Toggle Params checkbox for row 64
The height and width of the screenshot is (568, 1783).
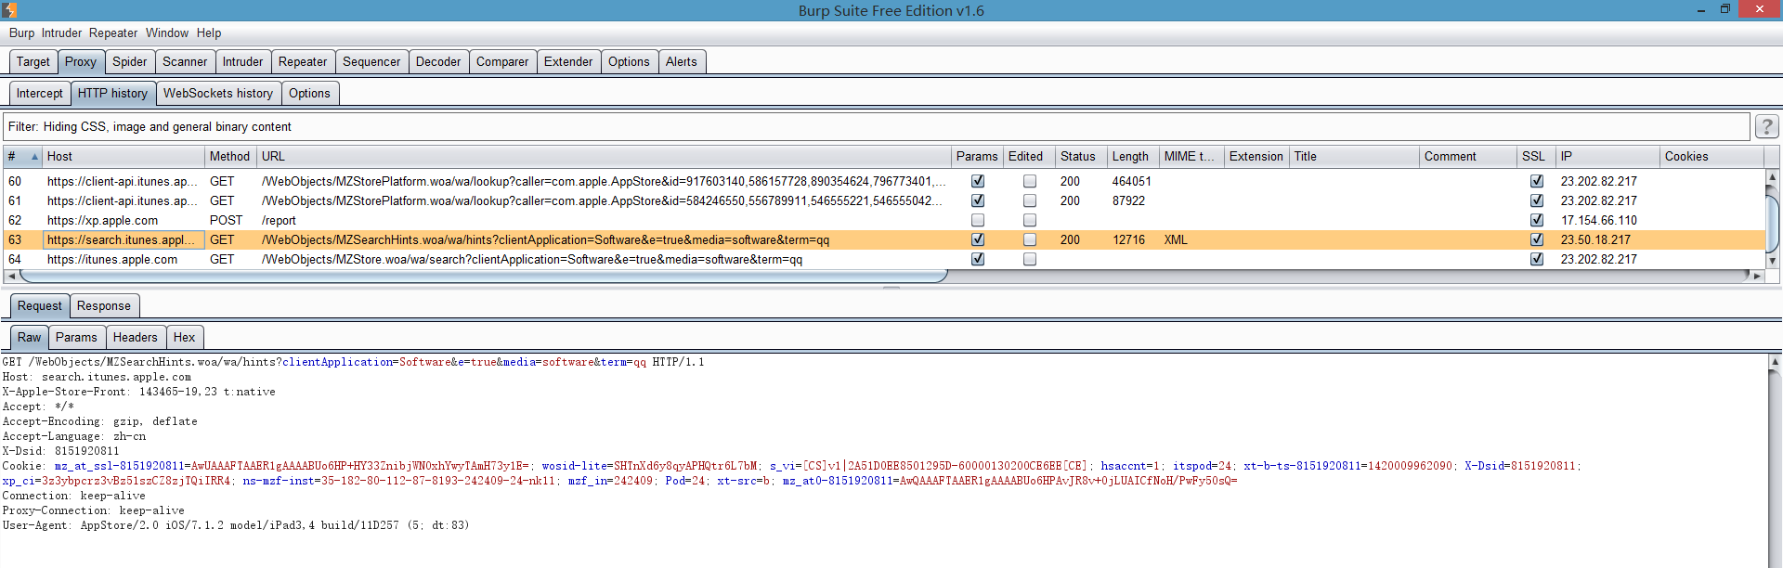coord(978,259)
